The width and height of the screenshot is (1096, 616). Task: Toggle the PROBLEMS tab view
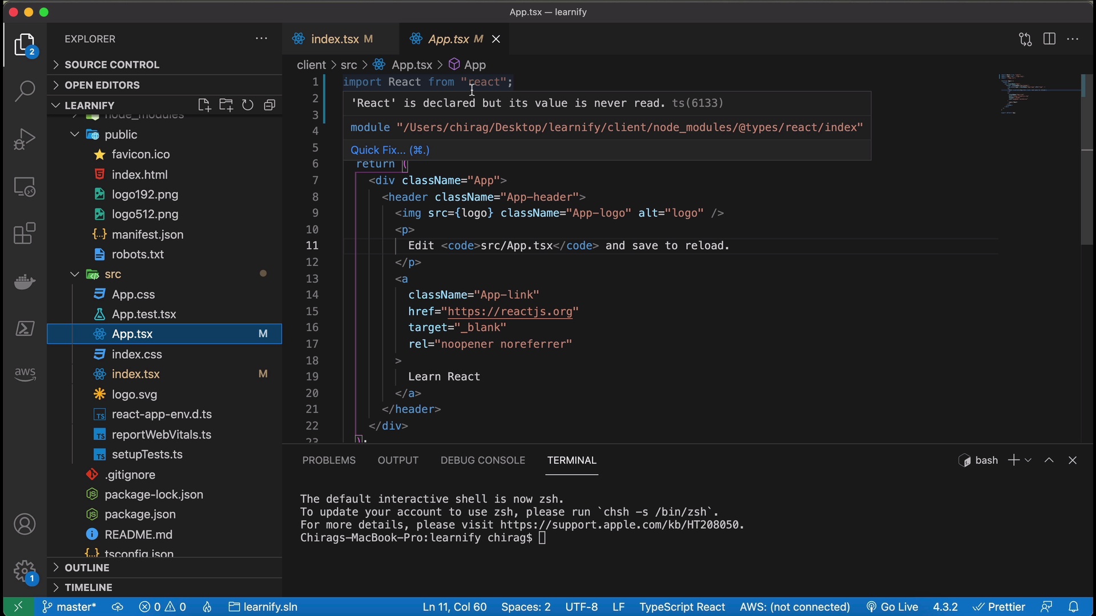(x=328, y=460)
